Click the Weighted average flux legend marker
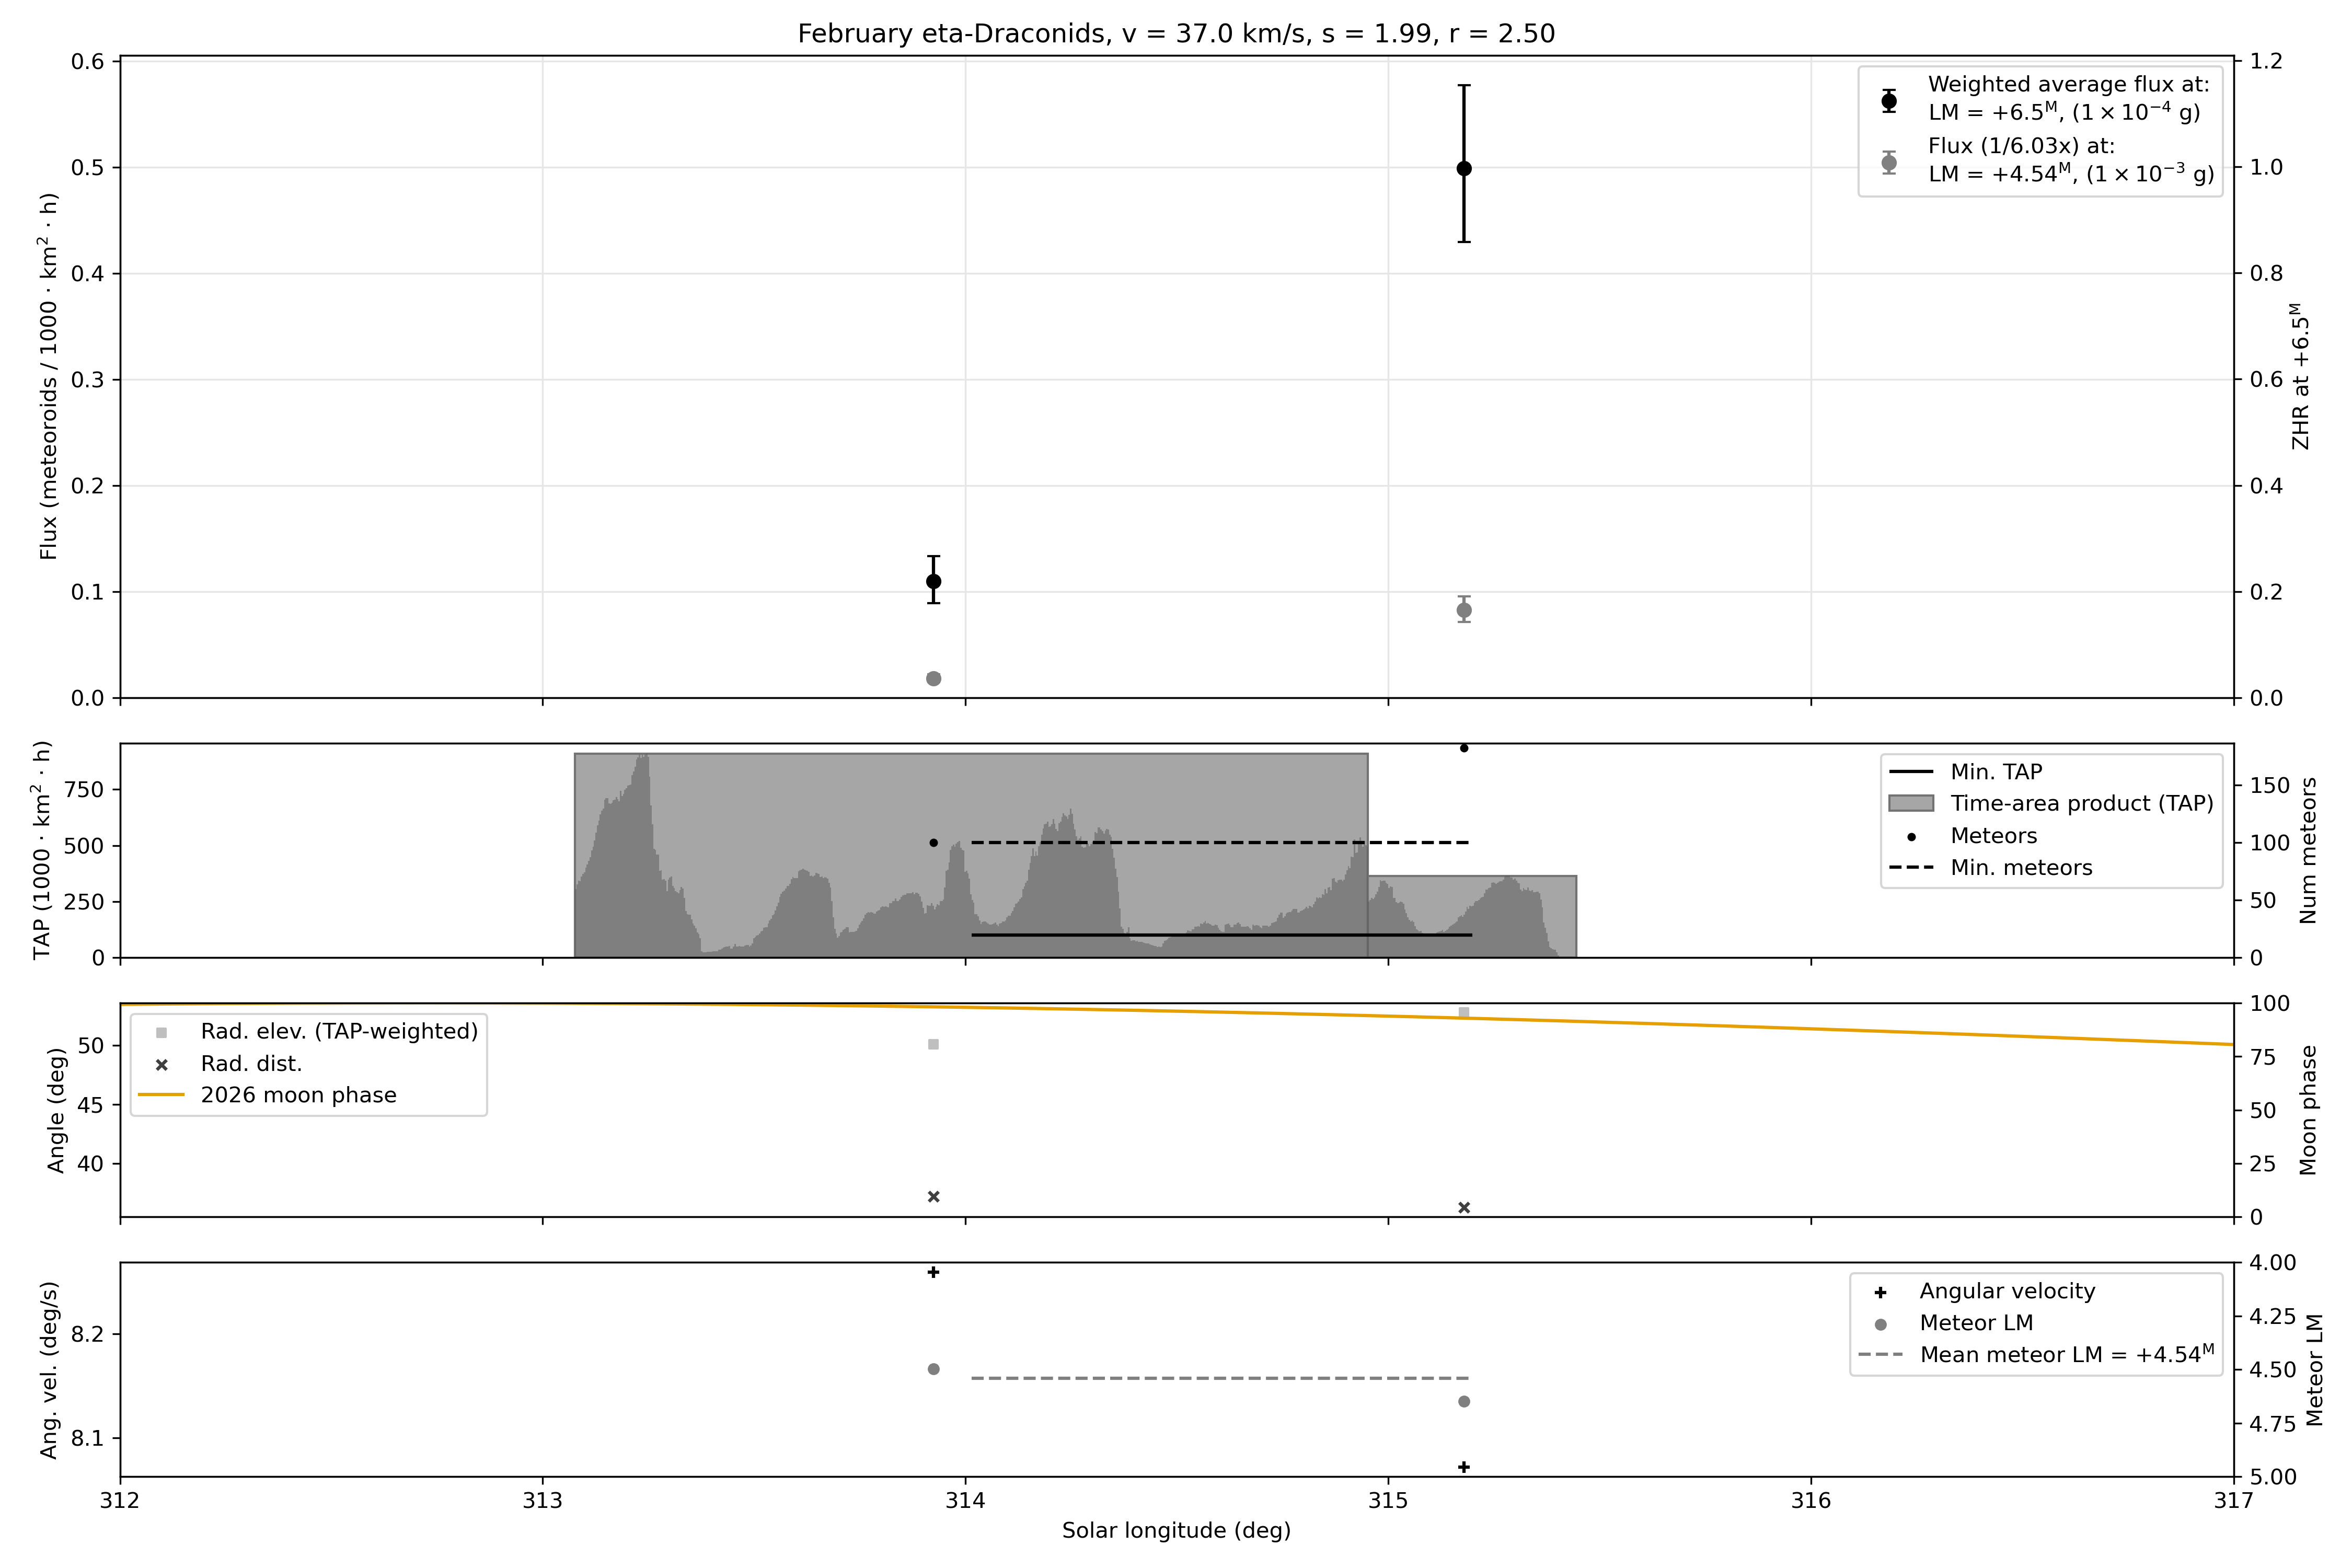The image size is (2352, 1568). point(1889,100)
